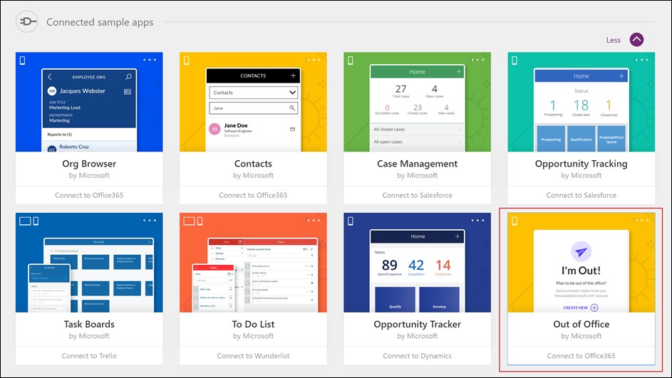The height and width of the screenshot is (378, 672).
Task: Open the three-dot menu on Org Browser card
Action: click(150, 60)
